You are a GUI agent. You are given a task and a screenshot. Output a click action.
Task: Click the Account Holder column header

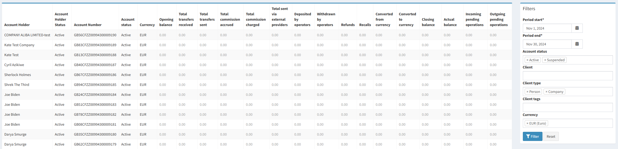click(x=17, y=25)
